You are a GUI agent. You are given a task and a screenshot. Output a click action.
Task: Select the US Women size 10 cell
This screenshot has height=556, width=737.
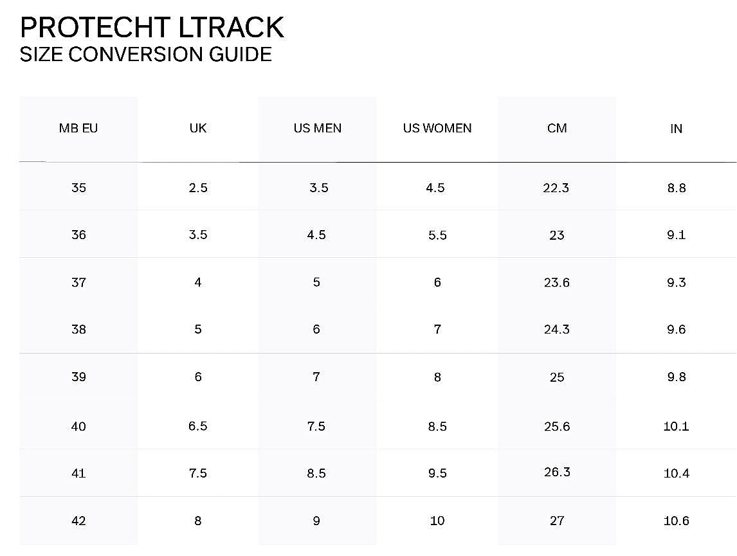(x=437, y=521)
